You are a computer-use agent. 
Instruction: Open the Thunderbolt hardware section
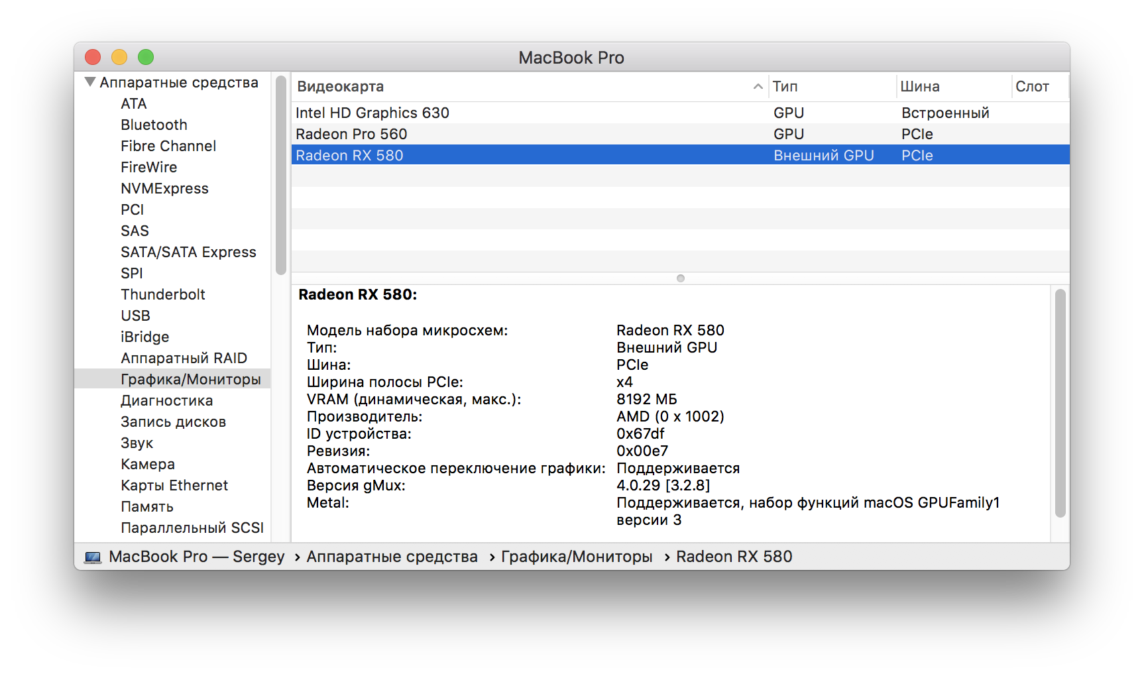click(x=162, y=294)
